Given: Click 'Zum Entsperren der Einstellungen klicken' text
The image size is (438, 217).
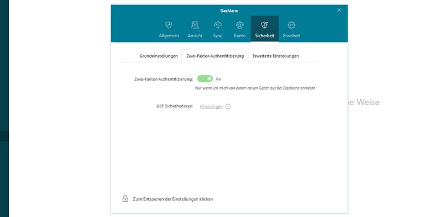Looking at the screenshot, I should (x=173, y=199).
